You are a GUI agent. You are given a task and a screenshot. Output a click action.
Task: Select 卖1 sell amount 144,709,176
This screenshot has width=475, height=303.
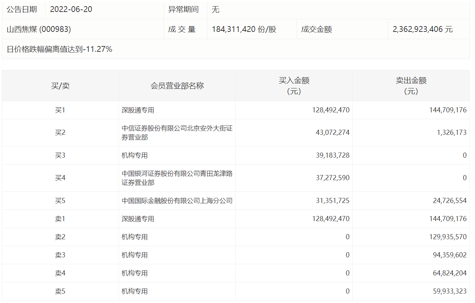(x=448, y=219)
